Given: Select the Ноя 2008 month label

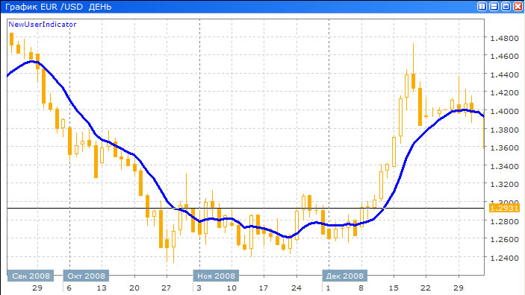Looking at the screenshot, I should coord(216,276).
